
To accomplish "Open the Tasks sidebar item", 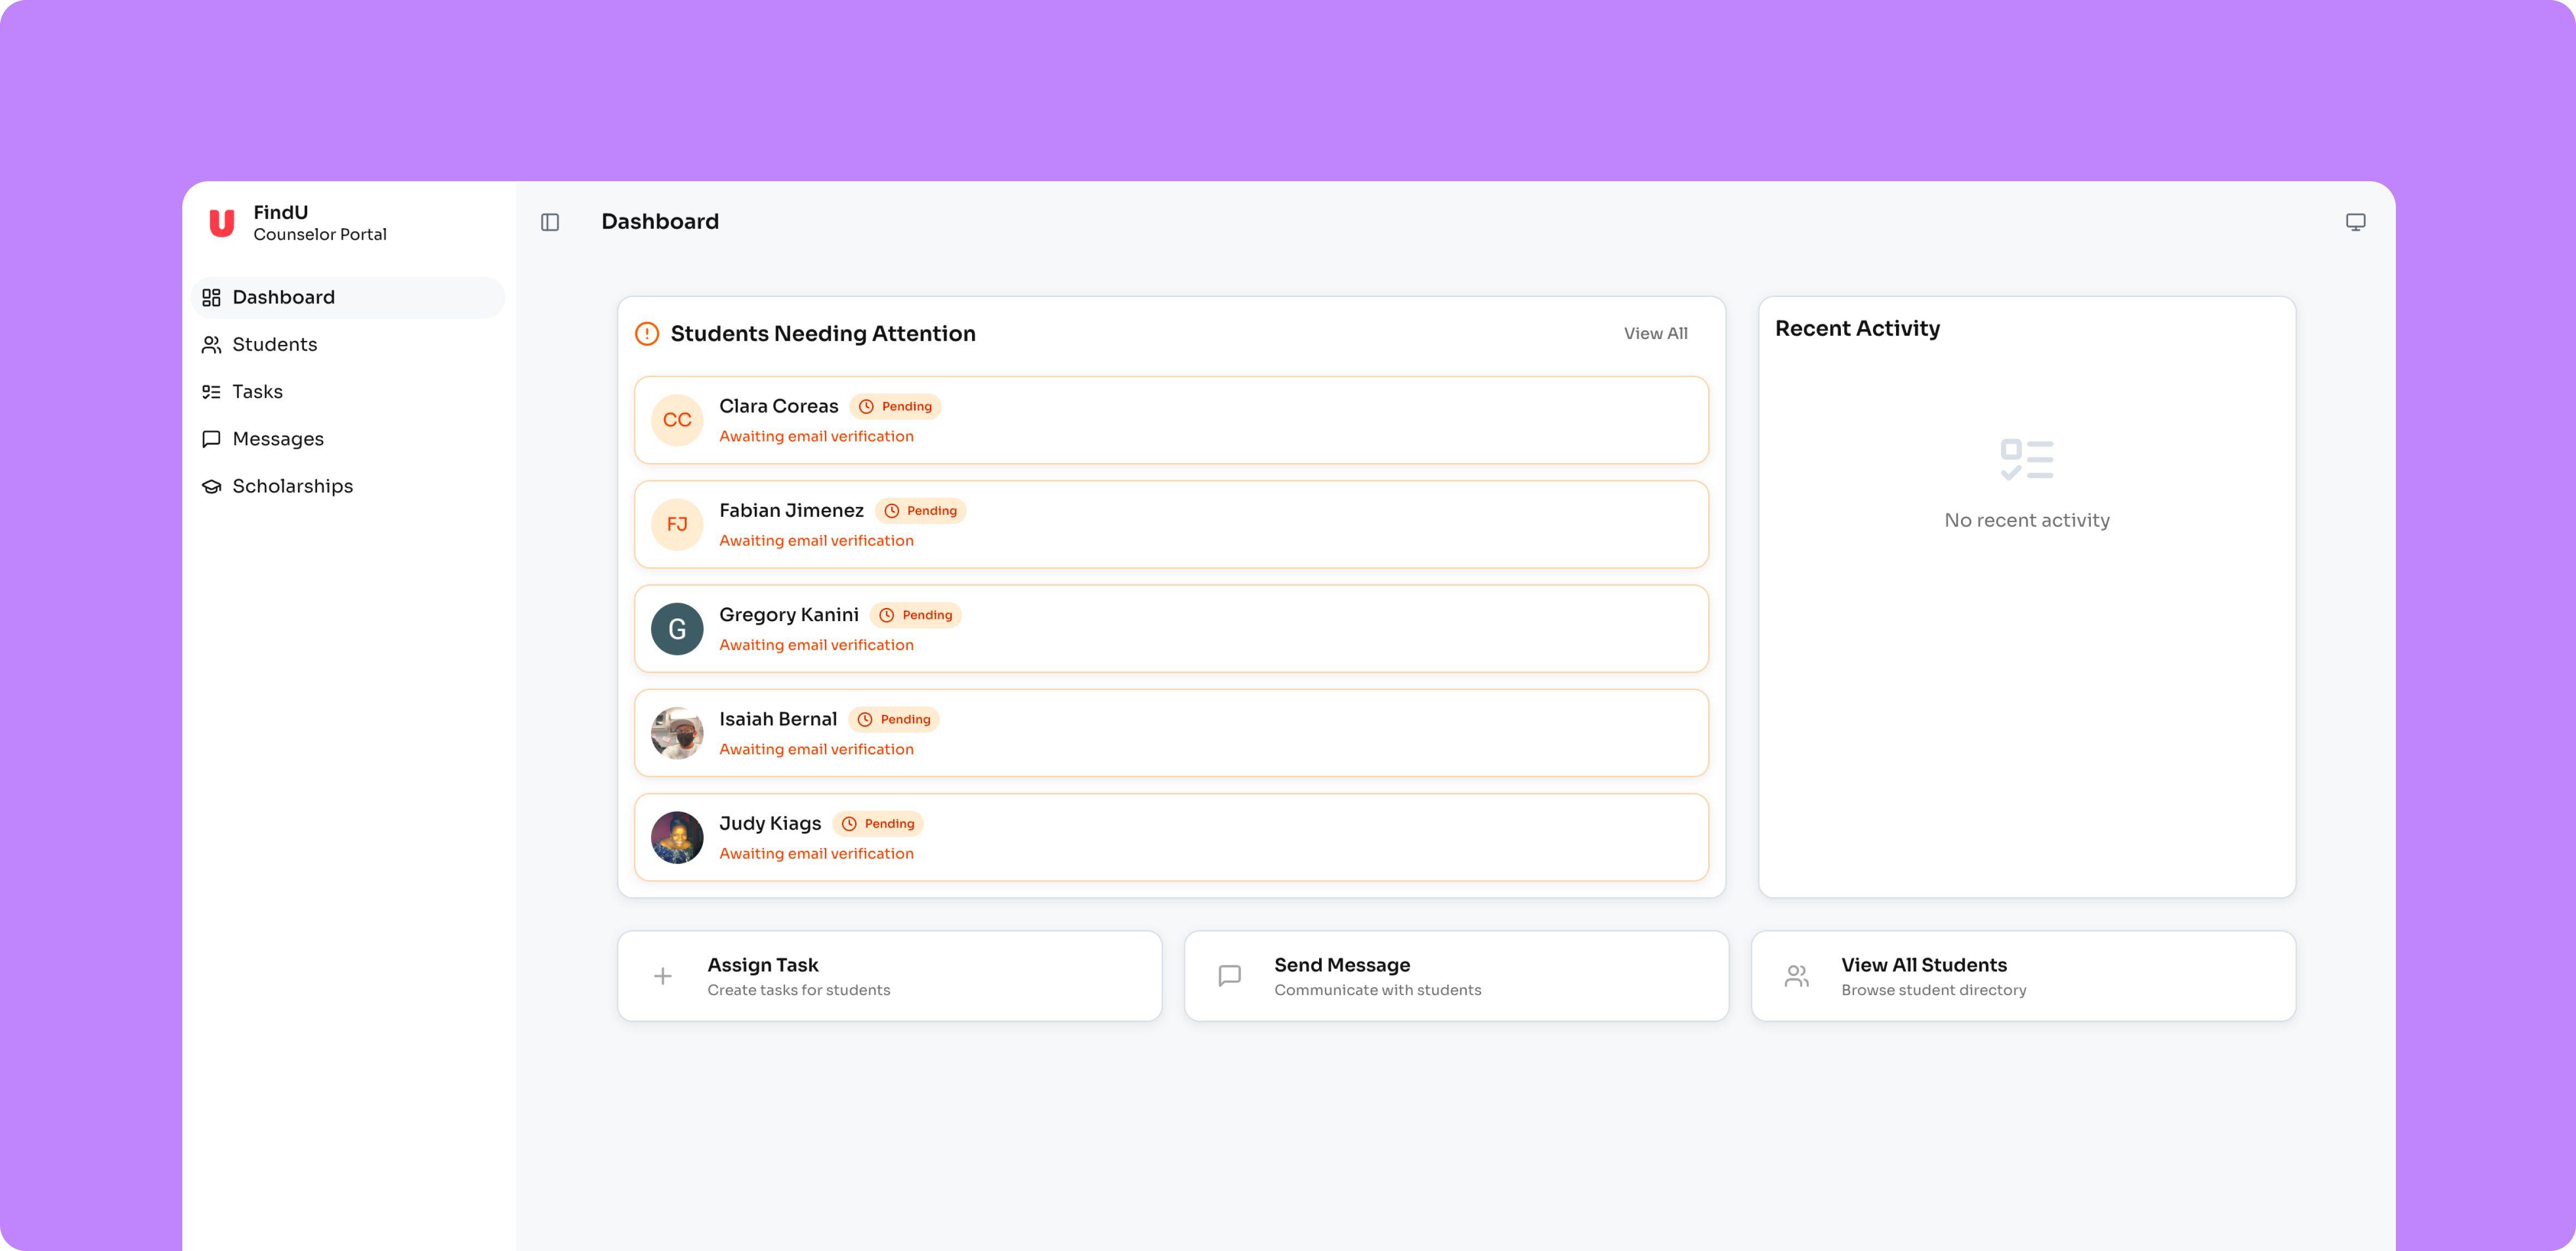I will click(x=257, y=392).
